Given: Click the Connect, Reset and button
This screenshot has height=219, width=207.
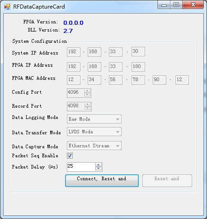Looking at the screenshot, I should [x=102, y=181].
